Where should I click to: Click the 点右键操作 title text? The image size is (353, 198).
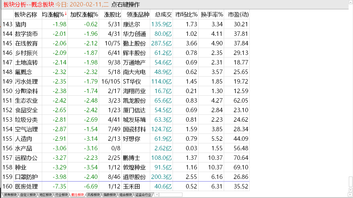point(126,4)
